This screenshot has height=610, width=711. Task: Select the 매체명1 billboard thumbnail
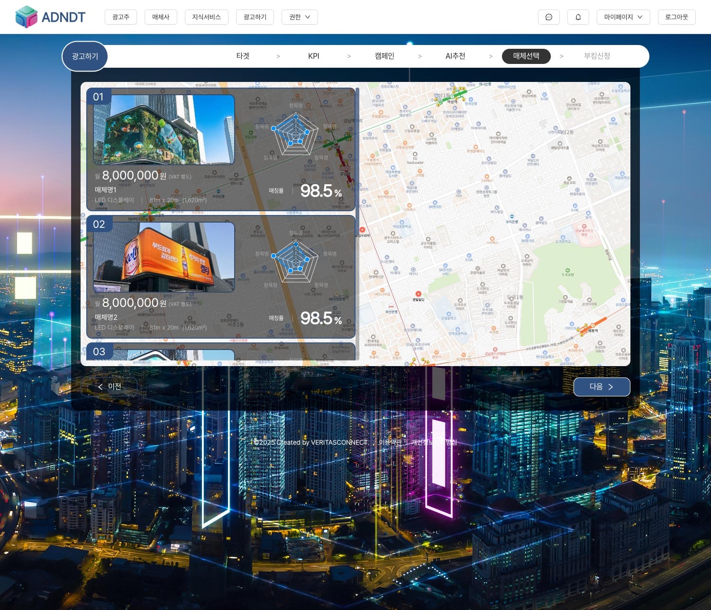[x=164, y=130]
